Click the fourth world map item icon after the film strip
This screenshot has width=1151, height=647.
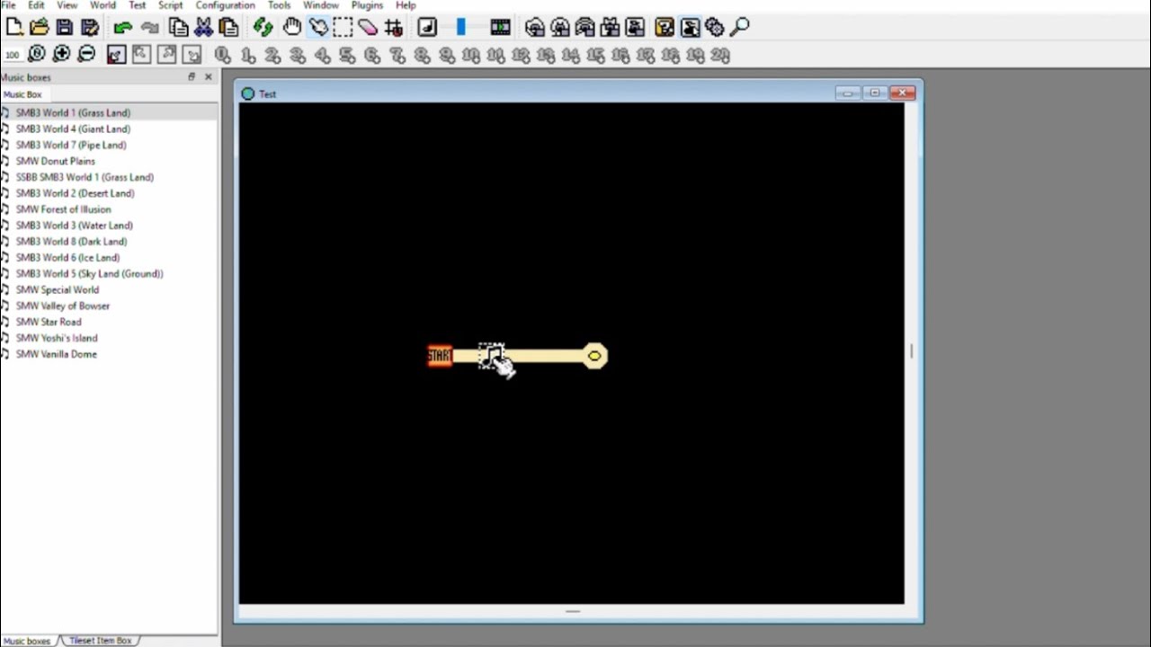click(611, 27)
